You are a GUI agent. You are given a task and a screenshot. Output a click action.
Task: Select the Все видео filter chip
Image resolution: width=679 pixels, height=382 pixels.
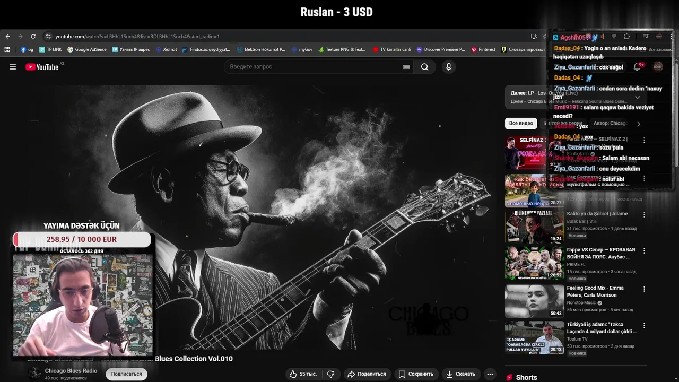521,123
